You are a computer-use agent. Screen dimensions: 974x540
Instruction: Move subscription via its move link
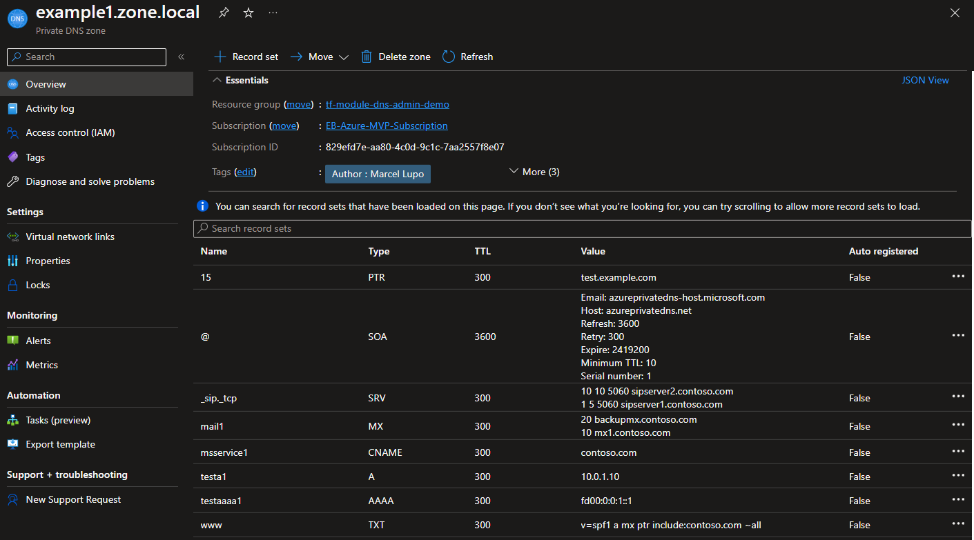pos(284,126)
